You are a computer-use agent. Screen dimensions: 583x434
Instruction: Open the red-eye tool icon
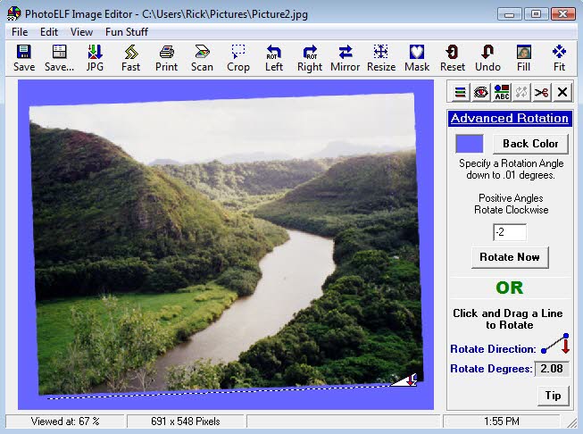point(480,92)
